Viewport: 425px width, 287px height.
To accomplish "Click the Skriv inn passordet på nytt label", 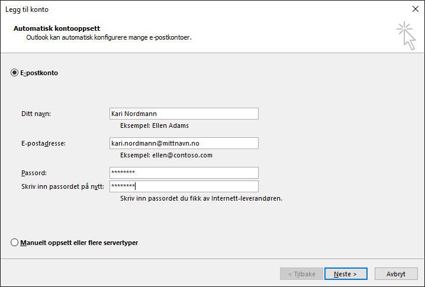I will 63,186.
